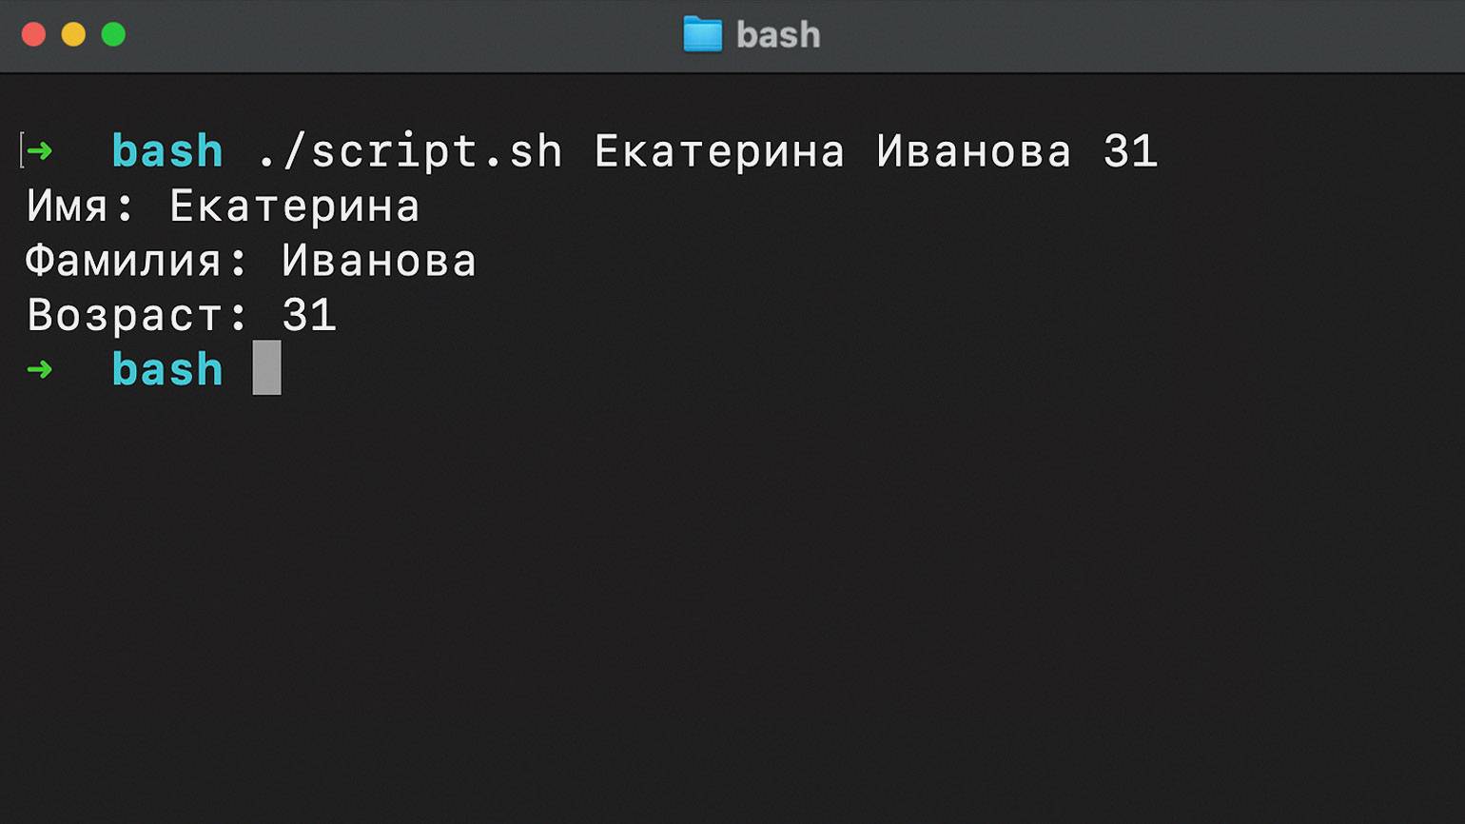This screenshot has height=824, width=1465.
Task: Click the blue folder icon in title bar
Action: click(703, 34)
